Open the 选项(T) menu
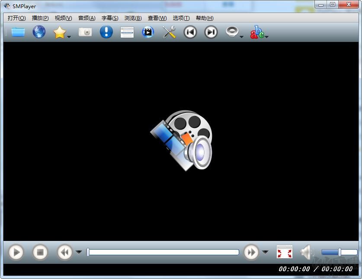Image resolution: width=362 pixels, height=279 pixels. pos(181,18)
